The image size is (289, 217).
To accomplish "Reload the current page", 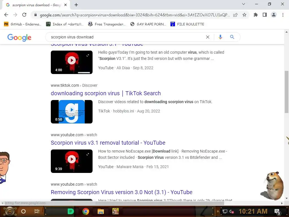I will point(24,15).
